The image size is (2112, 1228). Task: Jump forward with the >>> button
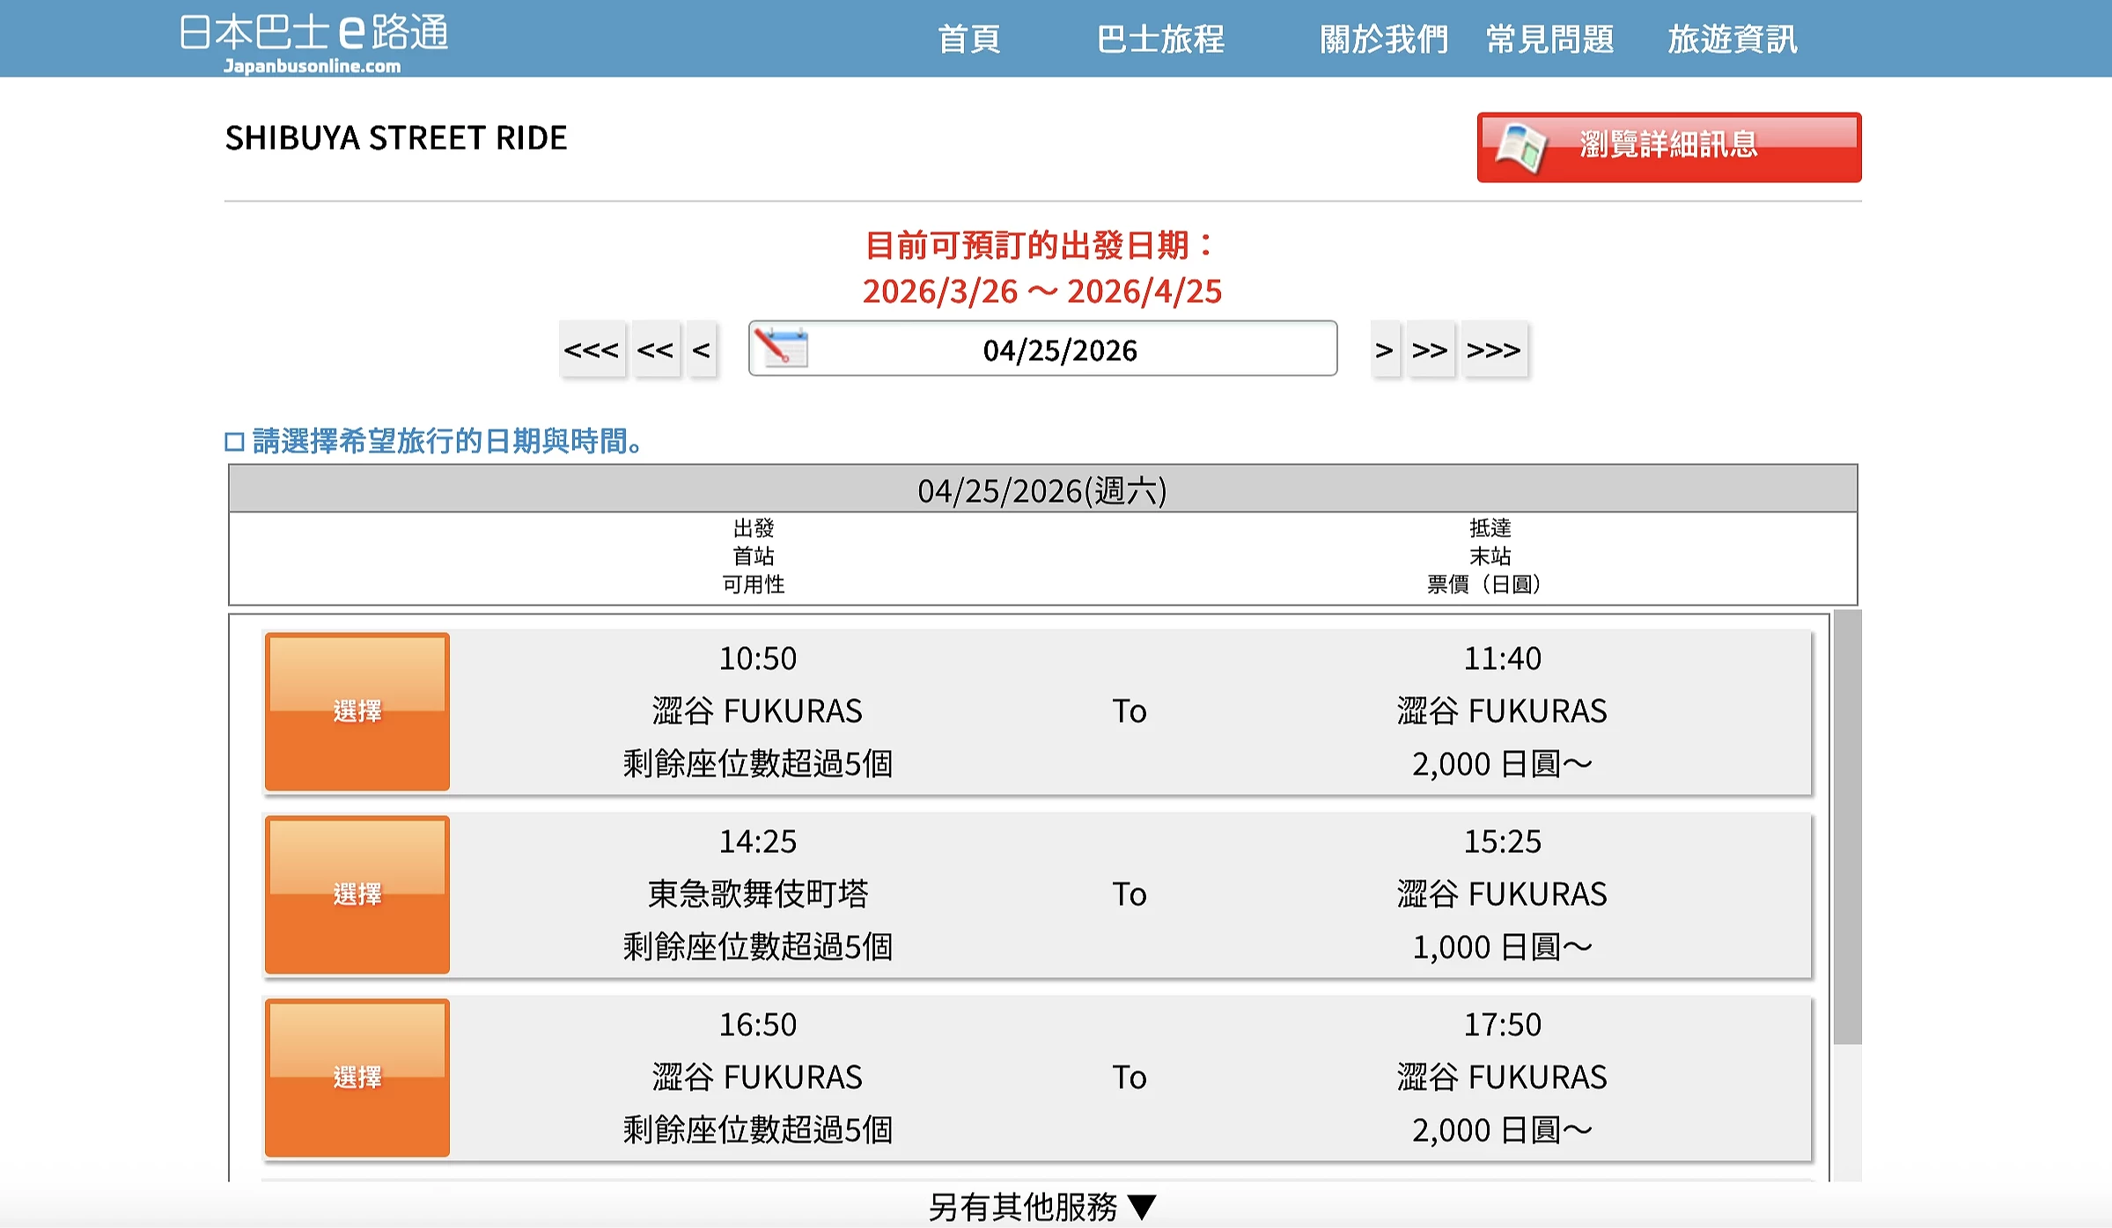point(1493,349)
